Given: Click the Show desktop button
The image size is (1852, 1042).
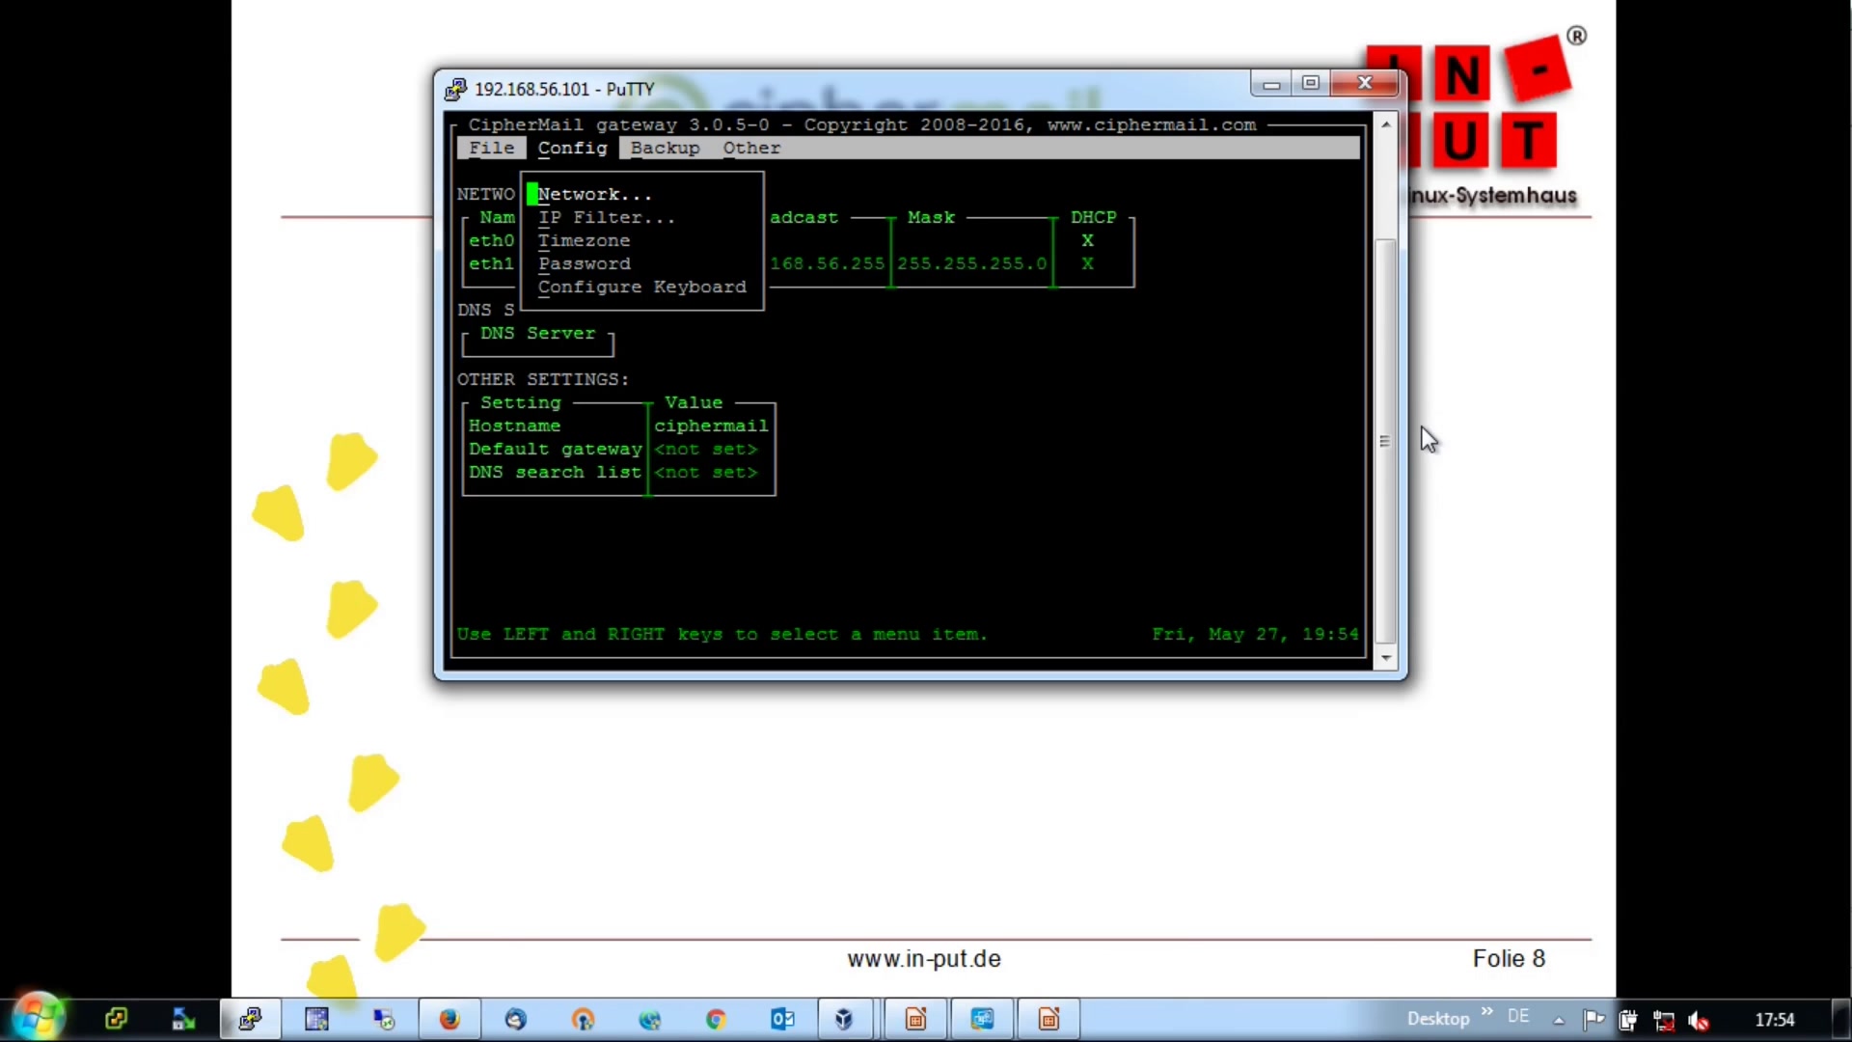Looking at the screenshot, I should tap(1841, 1019).
